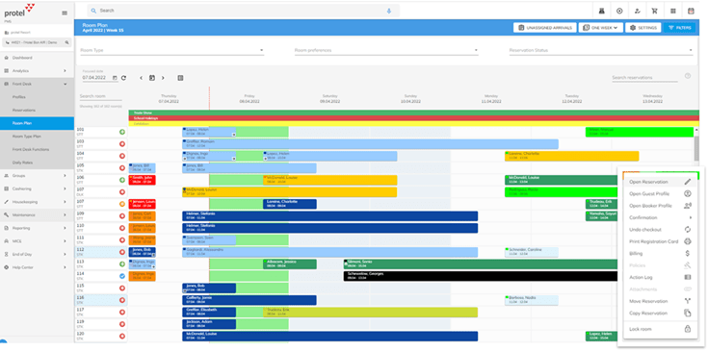
Task: Click red status icon for room 116
Action: [x=122, y=300]
